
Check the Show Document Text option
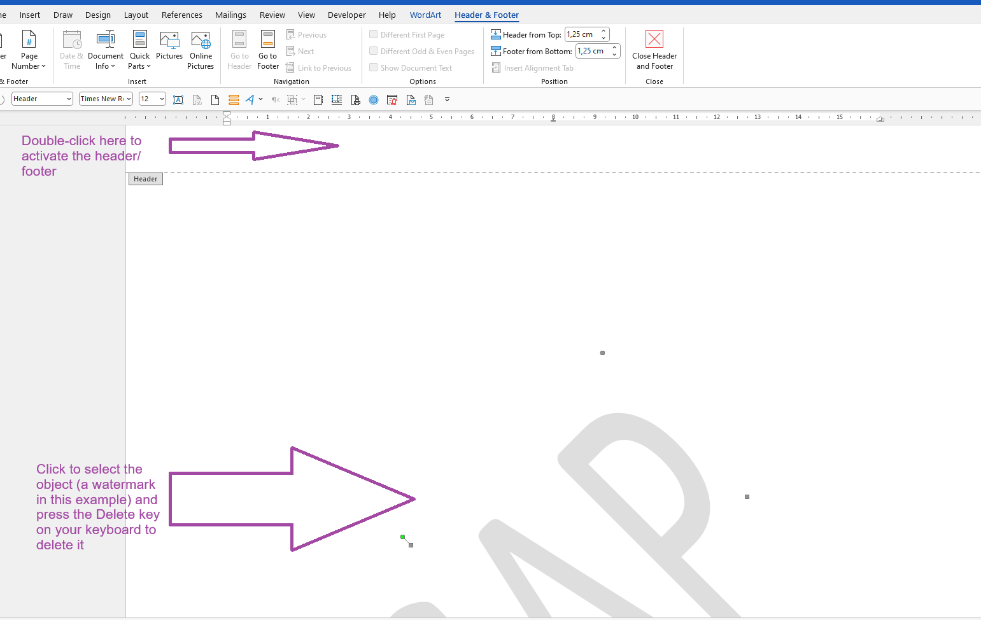373,67
